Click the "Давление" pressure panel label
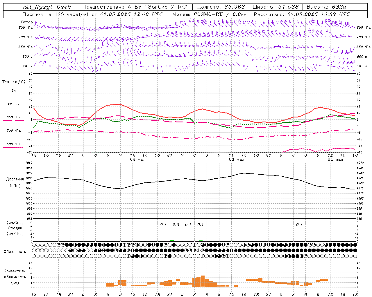372x297 pixels. (x=15, y=179)
